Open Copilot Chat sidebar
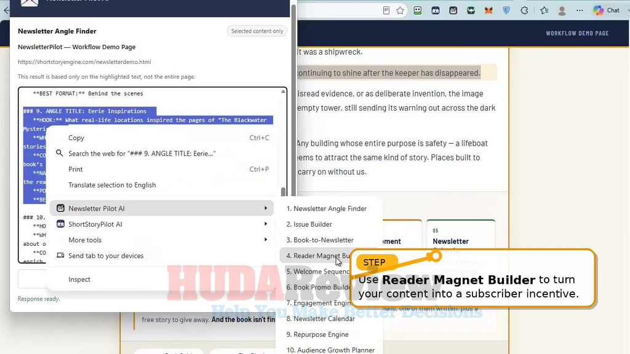630x354 pixels. pos(607,10)
